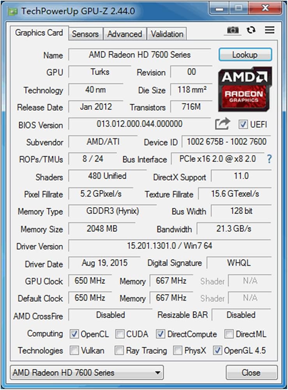Check the CUDA checkbox

click(120, 334)
